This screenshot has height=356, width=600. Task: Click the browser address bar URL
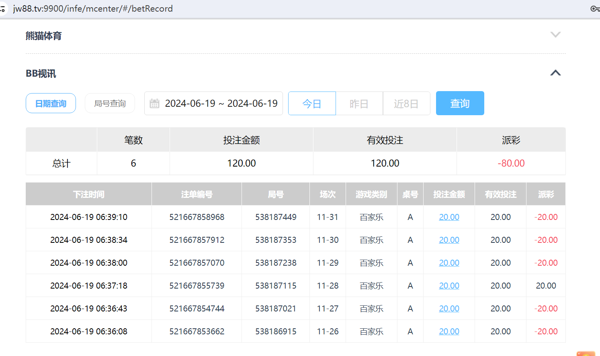tap(92, 8)
